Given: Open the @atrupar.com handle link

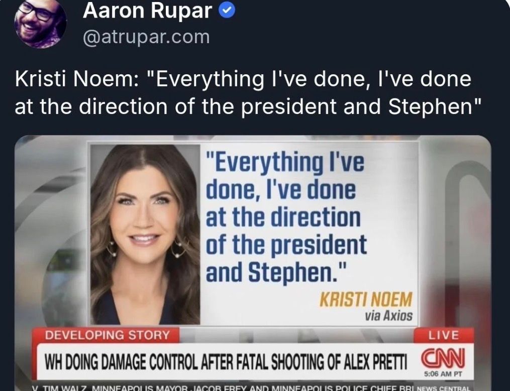Looking at the screenshot, I should coord(146,36).
